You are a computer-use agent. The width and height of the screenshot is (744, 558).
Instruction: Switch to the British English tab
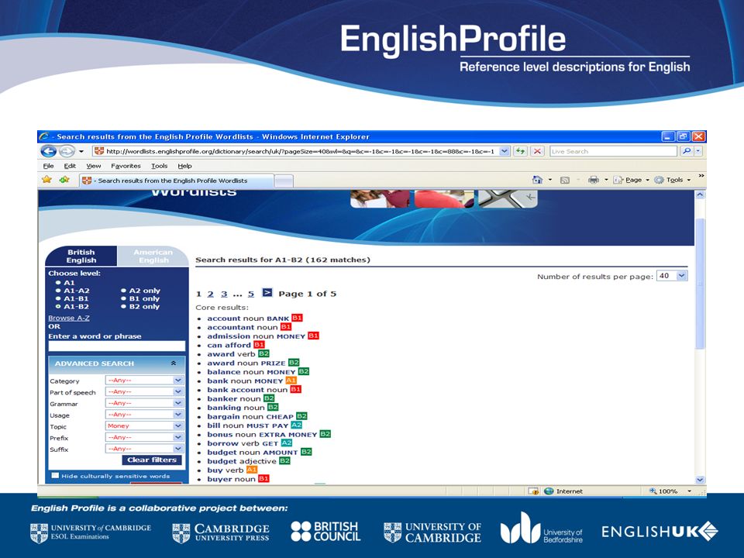(81, 257)
